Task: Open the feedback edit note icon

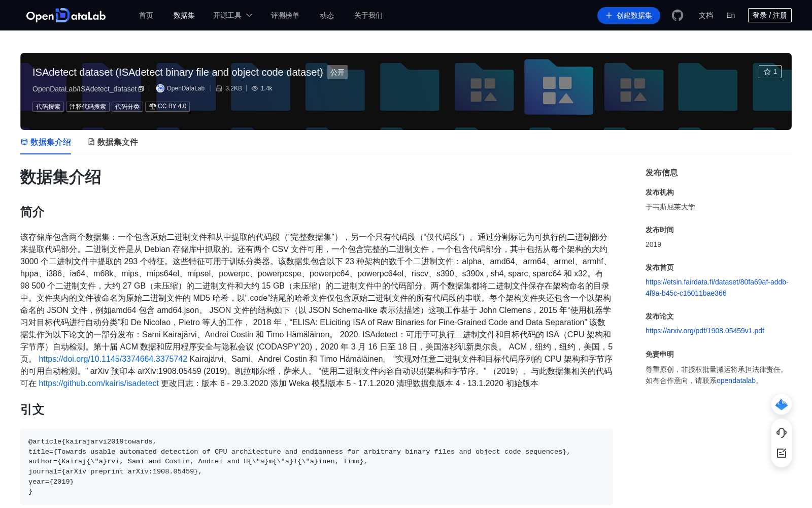Action: 782,453
